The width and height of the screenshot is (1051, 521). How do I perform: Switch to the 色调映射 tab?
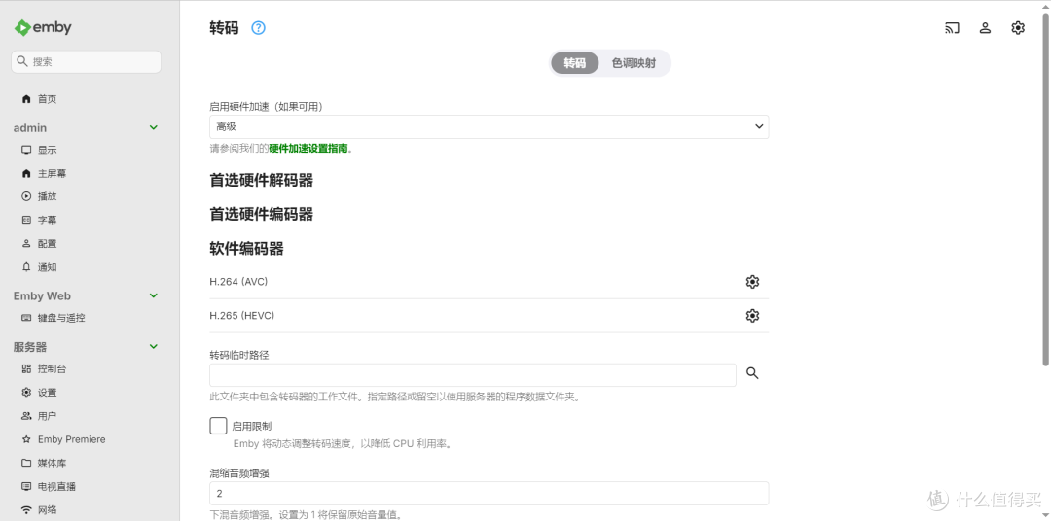point(634,63)
